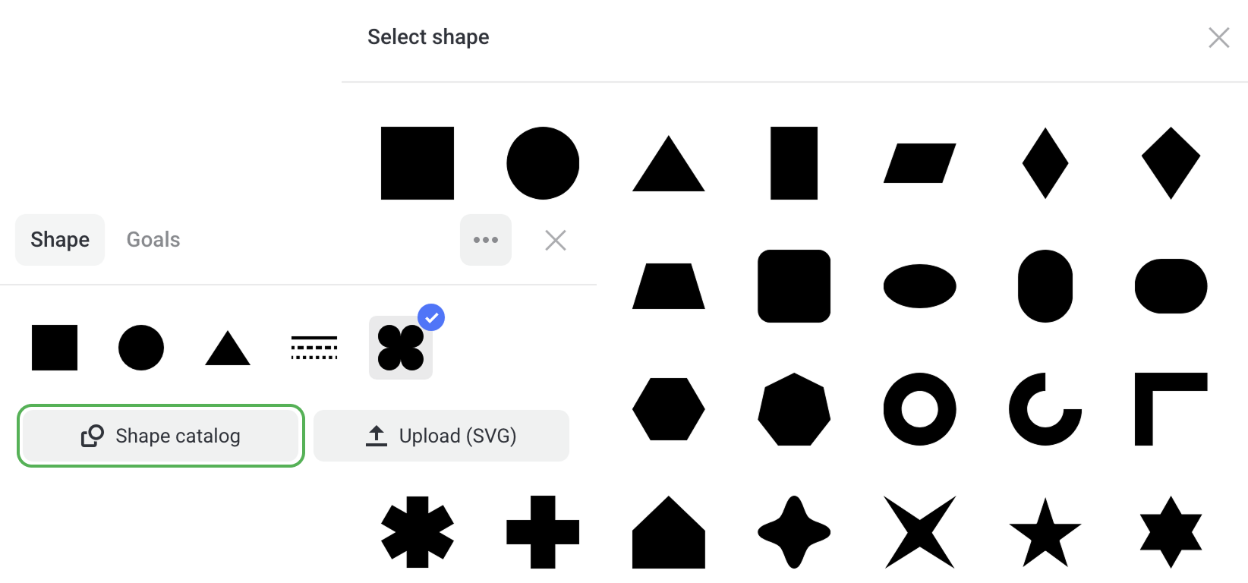Screen dimensions: 1248x583
Task: Choose the trapezoid shape
Action: [x=668, y=286]
